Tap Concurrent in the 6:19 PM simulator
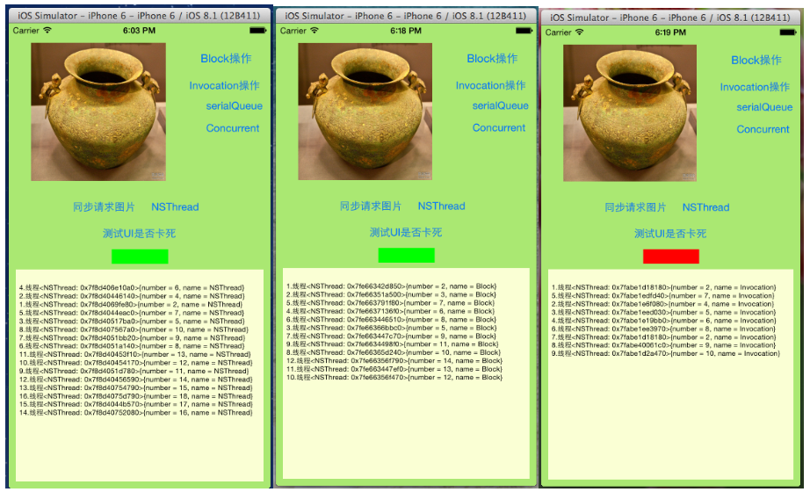 click(763, 129)
